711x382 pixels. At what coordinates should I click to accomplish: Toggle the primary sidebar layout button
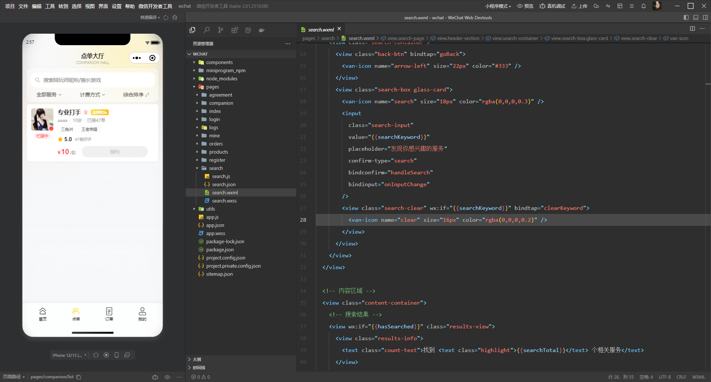(686, 17)
